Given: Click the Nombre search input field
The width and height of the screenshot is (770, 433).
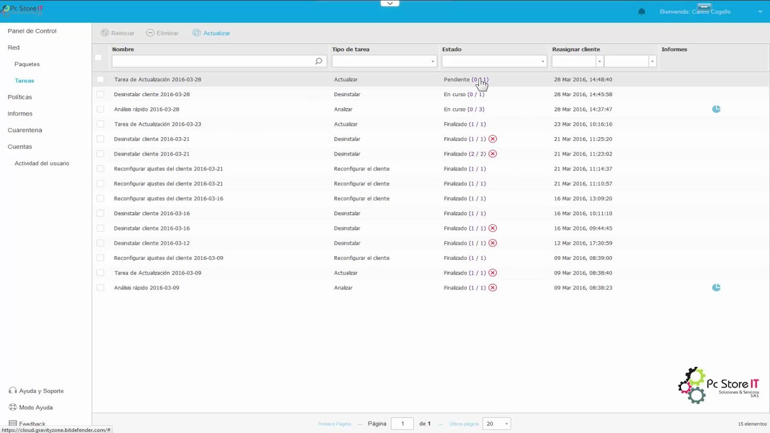Looking at the screenshot, I should (219, 61).
